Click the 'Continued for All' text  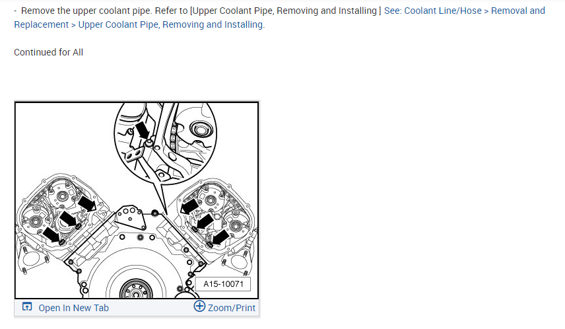coord(49,52)
